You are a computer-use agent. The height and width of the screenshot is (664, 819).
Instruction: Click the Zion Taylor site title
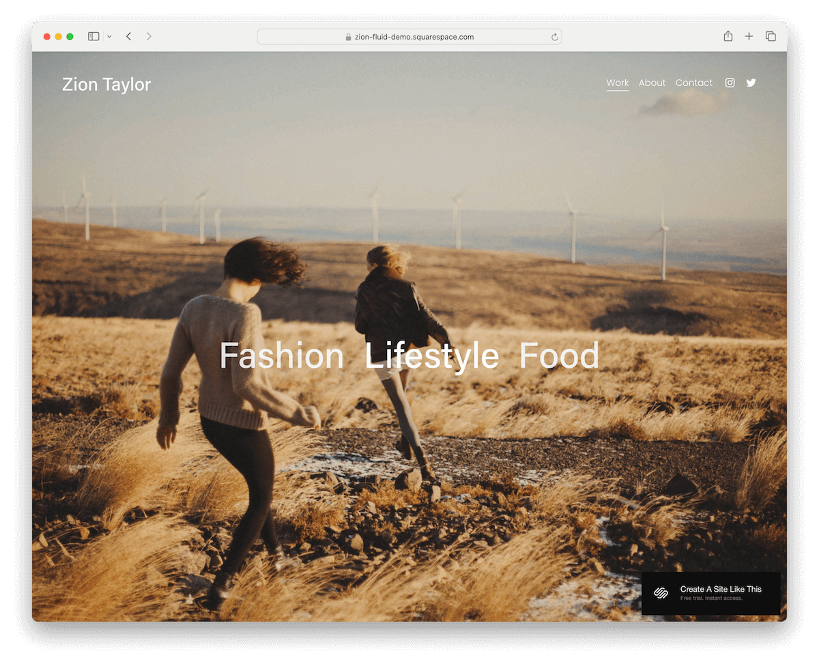pyautogui.click(x=106, y=84)
